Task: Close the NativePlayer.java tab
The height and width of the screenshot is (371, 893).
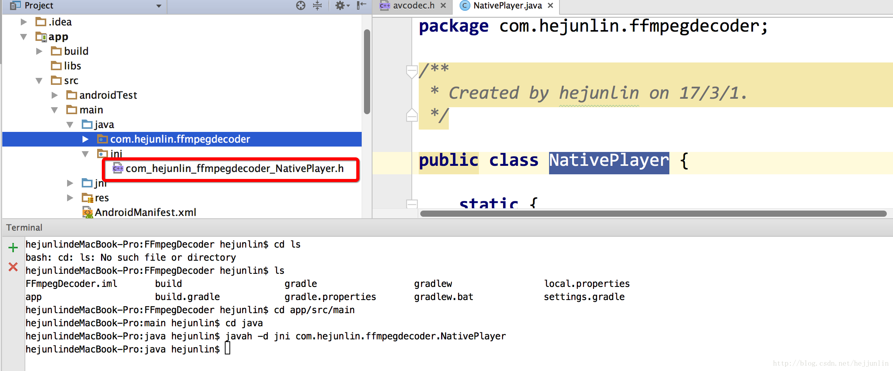Action: (x=551, y=5)
